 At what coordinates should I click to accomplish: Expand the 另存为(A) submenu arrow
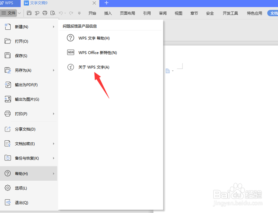coord(54,70)
